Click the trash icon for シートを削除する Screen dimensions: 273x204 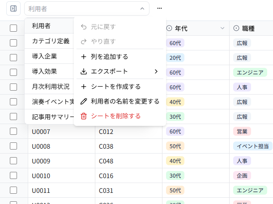tap(84, 116)
